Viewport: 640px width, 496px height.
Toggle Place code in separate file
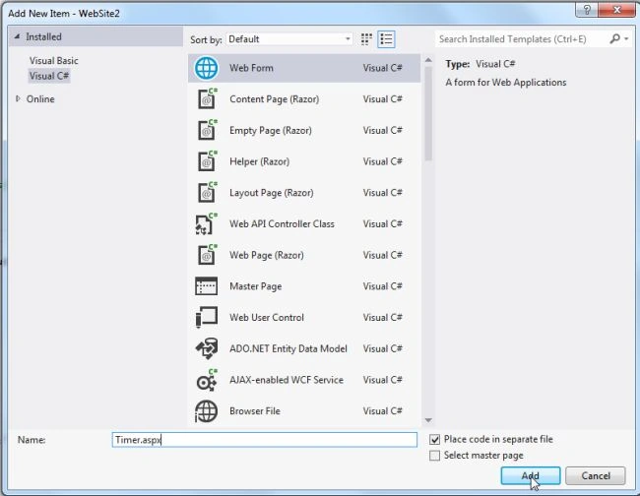click(434, 439)
